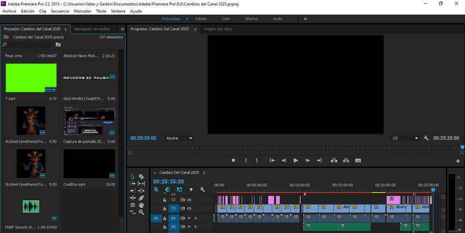Switch to Efectos workspace

pyautogui.click(x=252, y=19)
